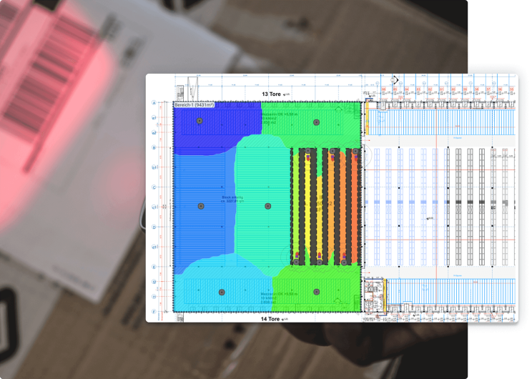Click the arrow icon next to '14 Tore'
The height and width of the screenshot is (379, 532).
(x=286, y=319)
